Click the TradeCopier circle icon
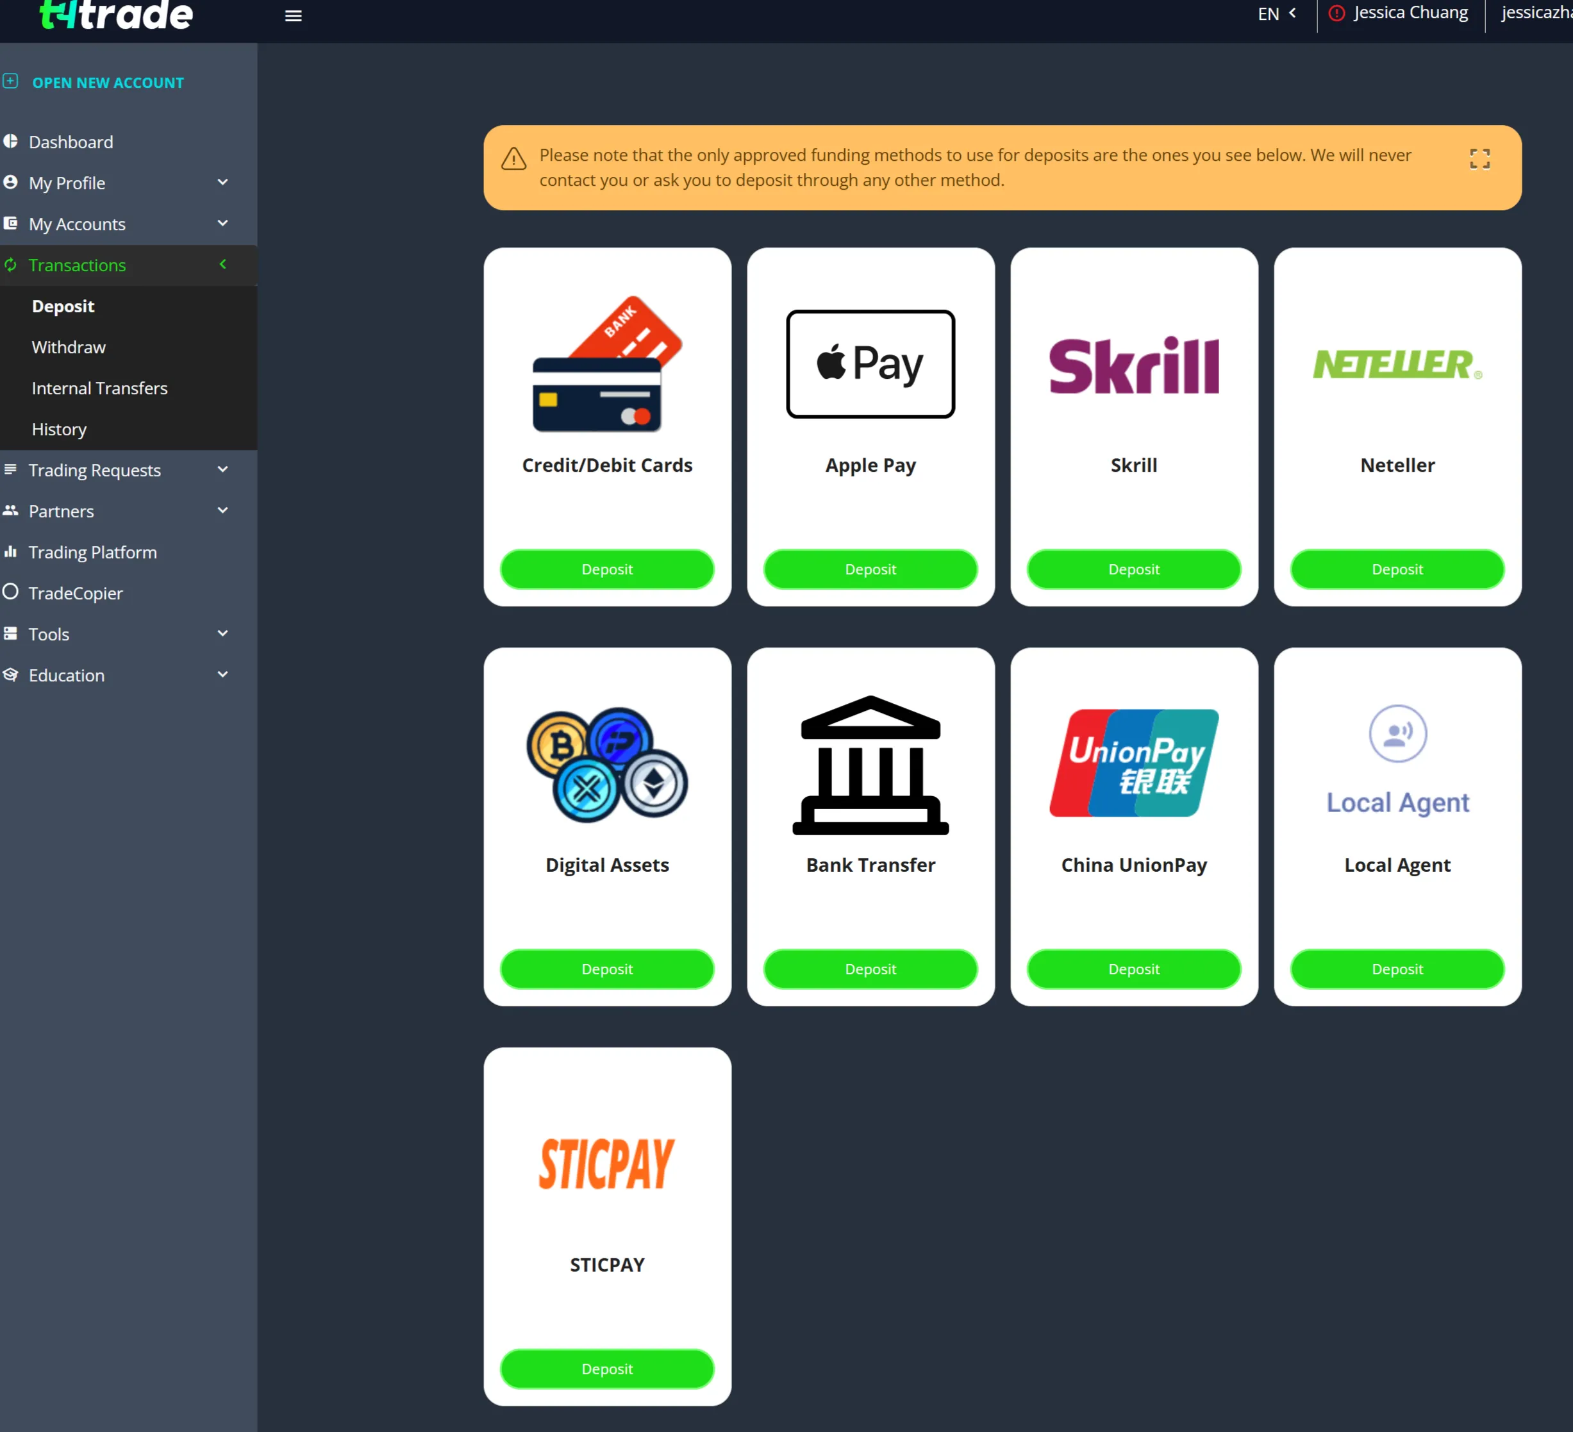The height and width of the screenshot is (1432, 1573). (10, 592)
